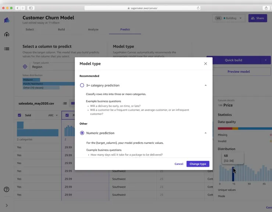The height and width of the screenshot is (212, 272).
Task: Open the Safari share icon
Action: pos(266,8)
